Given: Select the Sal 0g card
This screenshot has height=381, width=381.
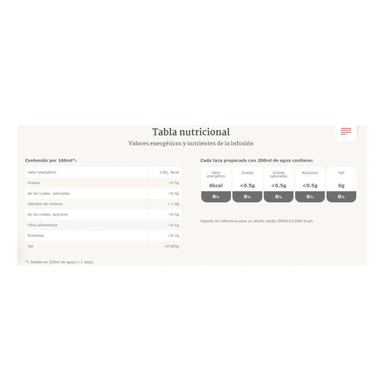Looking at the screenshot, I should (x=341, y=184).
